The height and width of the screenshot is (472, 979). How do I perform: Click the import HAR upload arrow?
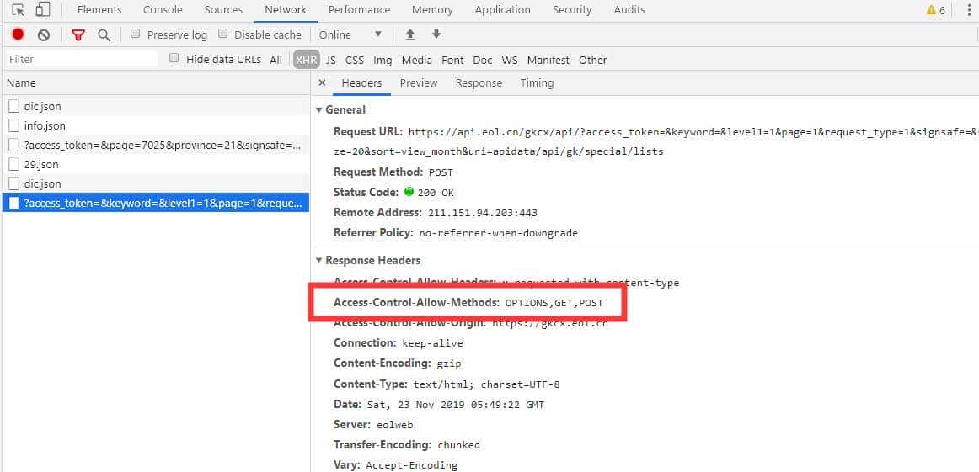pyautogui.click(x=410, y=35)
